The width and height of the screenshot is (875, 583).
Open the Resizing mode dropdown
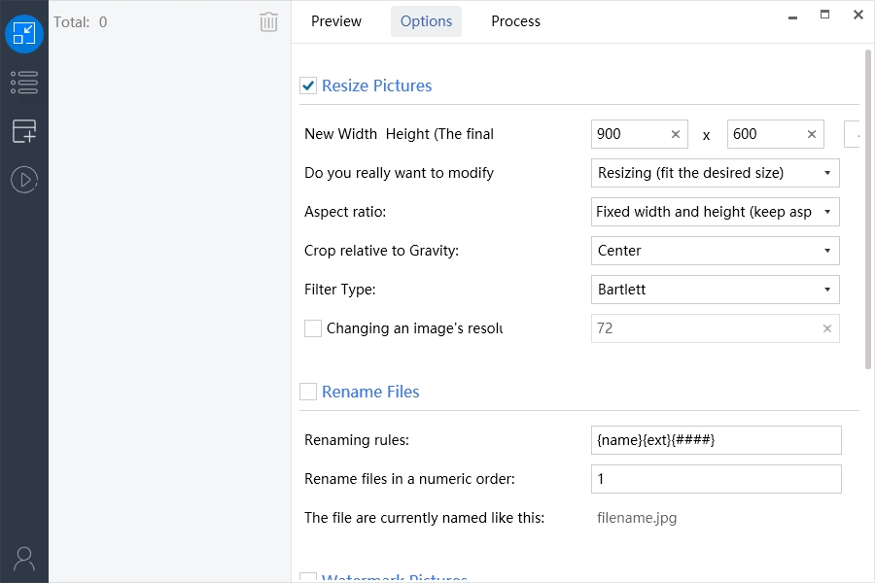coord(715,173)
